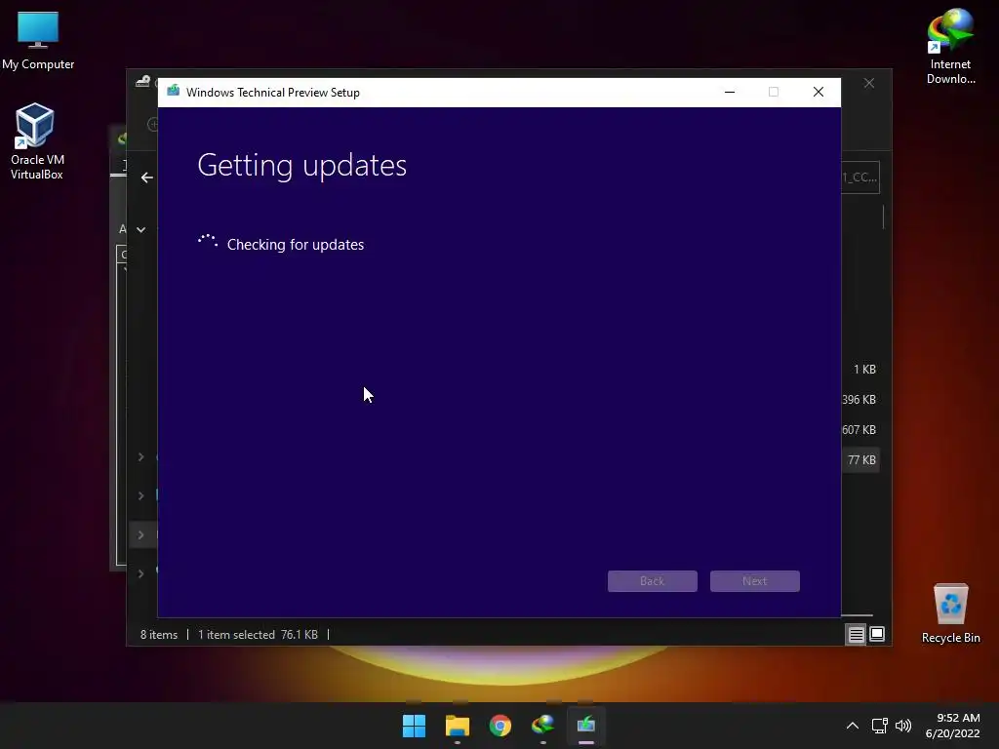
Task: Go back in File Explorer window
Action: tap(147, 177)
